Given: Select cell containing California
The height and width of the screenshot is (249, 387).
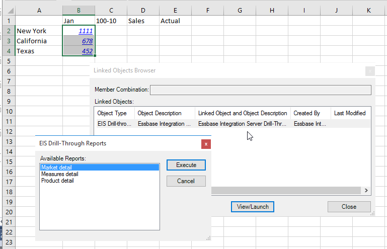Looking at the screenshot, I should pos(39,41).
